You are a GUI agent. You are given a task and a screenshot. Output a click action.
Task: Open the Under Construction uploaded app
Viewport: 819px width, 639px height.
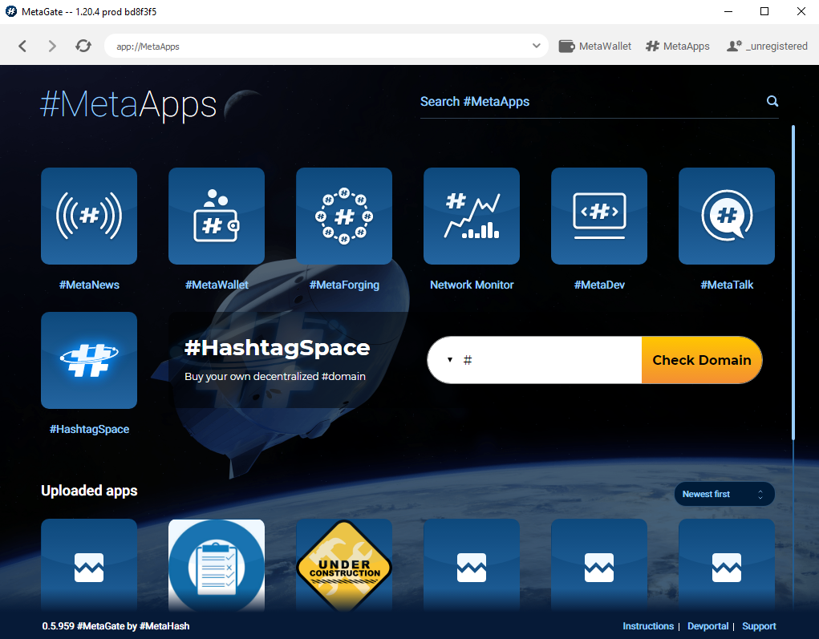pos(343,565)
